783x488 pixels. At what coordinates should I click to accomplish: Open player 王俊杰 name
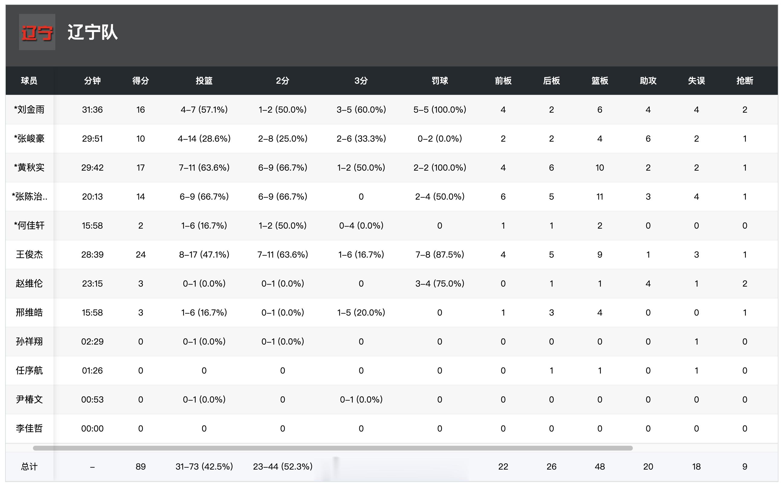pos(29,255)
